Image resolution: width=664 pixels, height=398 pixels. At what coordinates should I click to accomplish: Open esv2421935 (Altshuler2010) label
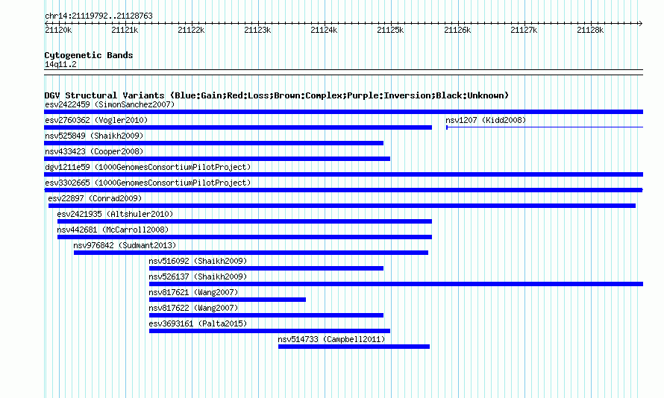pos(115,214)
